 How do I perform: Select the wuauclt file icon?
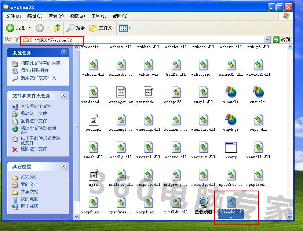tap(231, 92)
